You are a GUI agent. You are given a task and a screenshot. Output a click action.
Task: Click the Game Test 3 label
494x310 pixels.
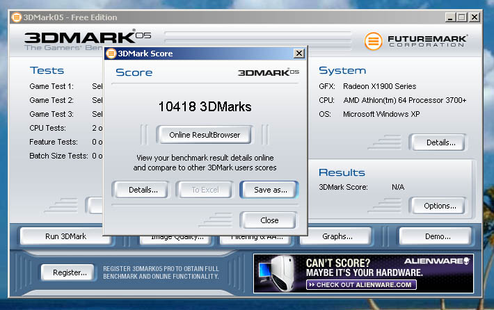click(51, 114)
